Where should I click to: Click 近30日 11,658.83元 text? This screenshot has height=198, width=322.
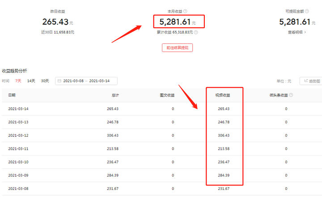[x=58, y=32]
